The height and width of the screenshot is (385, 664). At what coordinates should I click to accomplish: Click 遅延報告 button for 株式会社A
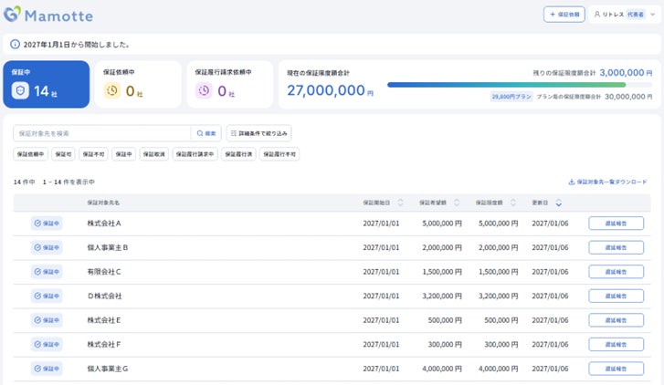click(616, 223)
